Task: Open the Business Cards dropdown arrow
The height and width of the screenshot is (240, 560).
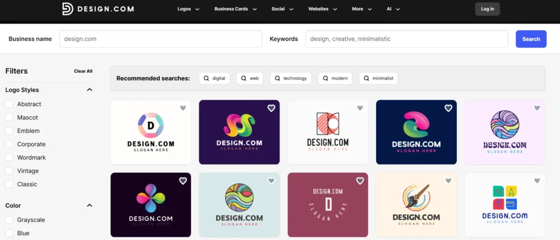Action: tap(255, 9)
